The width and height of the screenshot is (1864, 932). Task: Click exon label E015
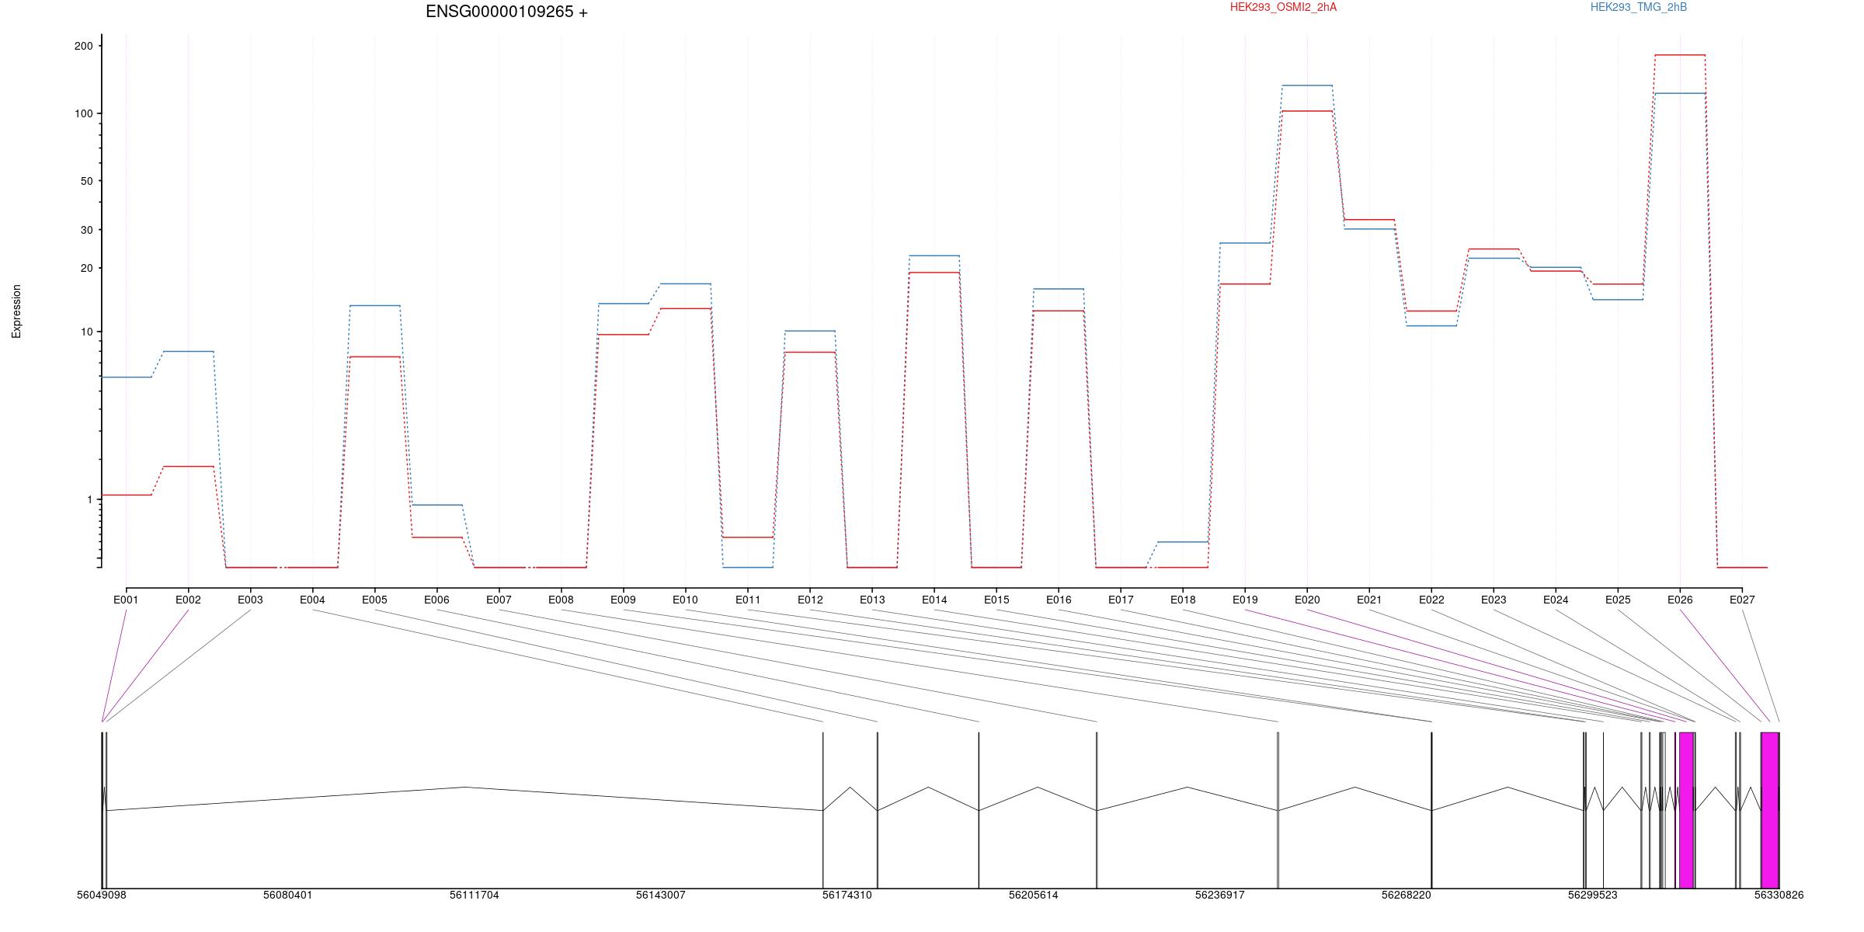pyautogui.click(x=996, y=600)
